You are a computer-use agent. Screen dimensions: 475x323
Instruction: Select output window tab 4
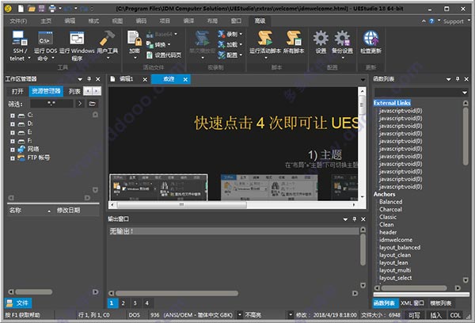click(x=147, y=303)
